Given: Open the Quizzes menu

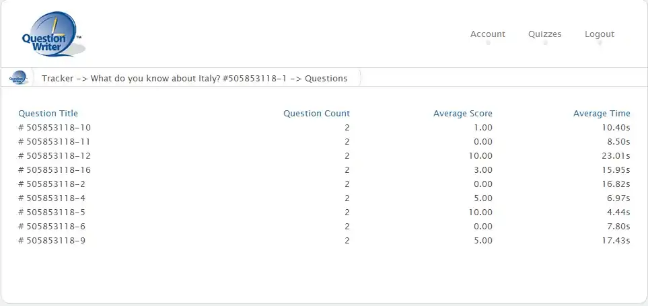Looking at the screenshot, I should pyautogui.click(x=544, y=34).
